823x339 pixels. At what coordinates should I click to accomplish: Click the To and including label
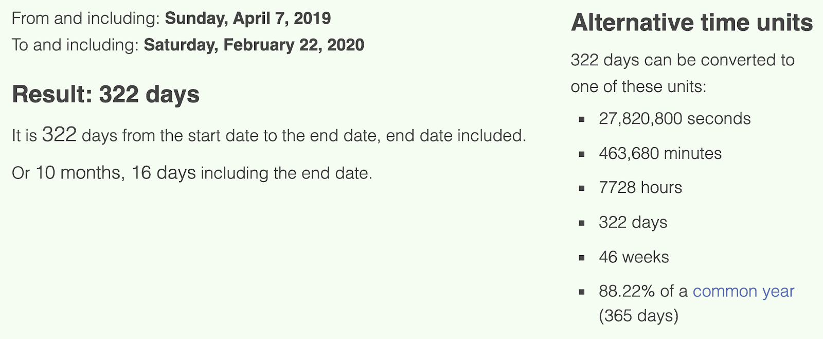75,45
